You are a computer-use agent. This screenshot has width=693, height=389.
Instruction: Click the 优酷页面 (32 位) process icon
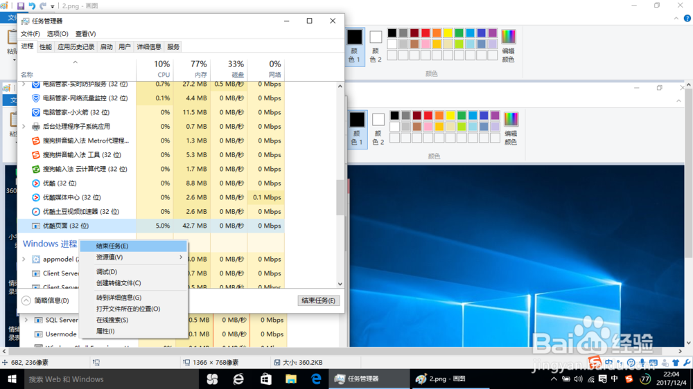point(36,226)
